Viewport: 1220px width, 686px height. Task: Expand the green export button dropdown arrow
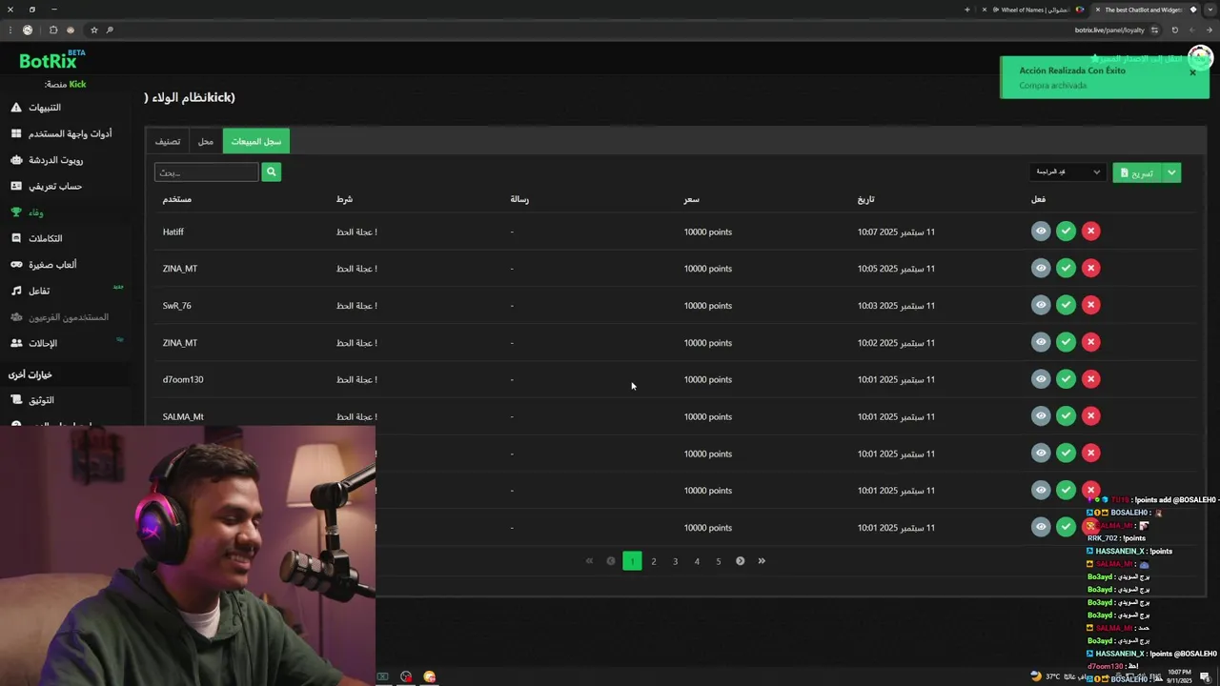pyautogui.click(x=1171, y=172)
